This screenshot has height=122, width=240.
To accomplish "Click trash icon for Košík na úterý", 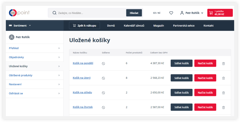I will coord(223,78).
